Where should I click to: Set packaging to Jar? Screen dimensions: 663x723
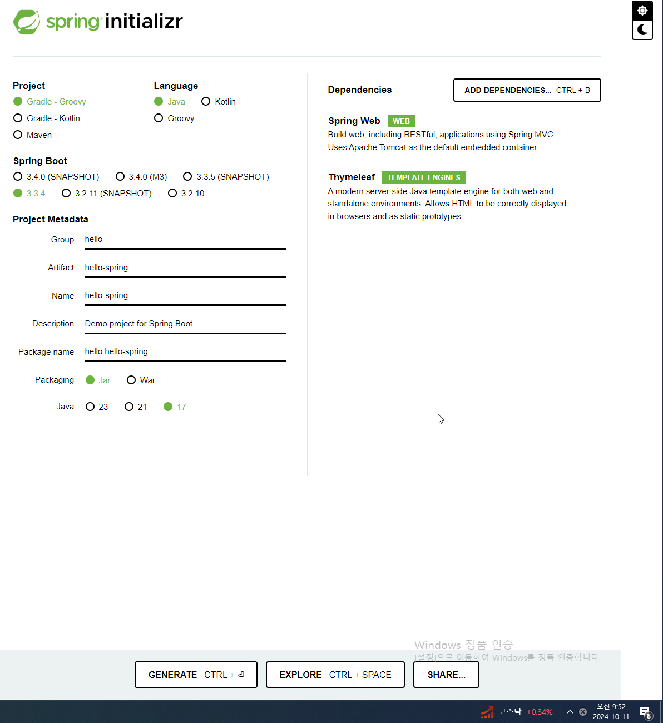tap(98, 380)
